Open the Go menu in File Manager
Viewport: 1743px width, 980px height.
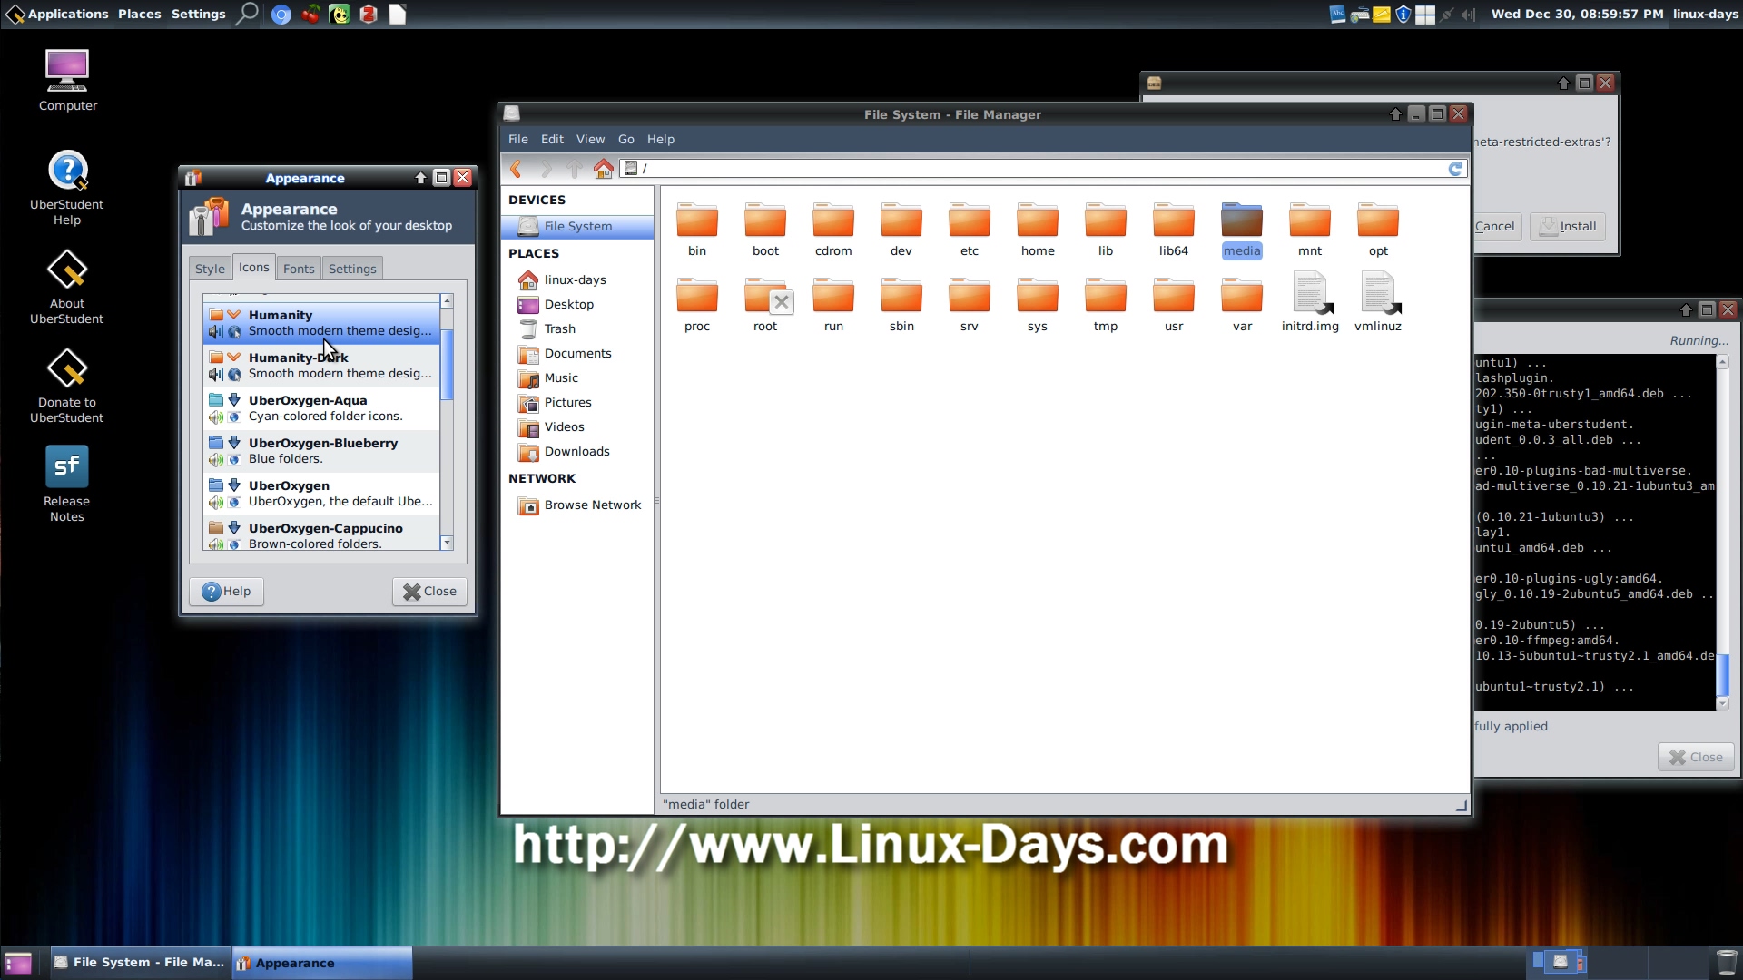[626, 139]
